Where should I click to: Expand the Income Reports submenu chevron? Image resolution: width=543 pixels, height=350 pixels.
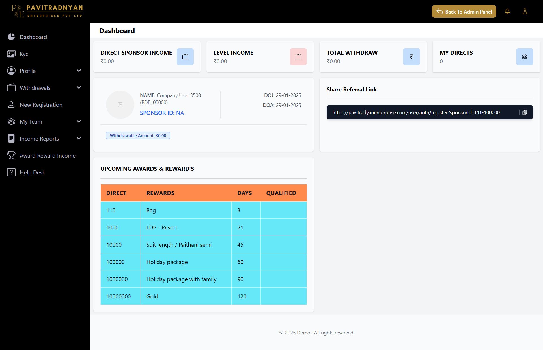point(79,138)
